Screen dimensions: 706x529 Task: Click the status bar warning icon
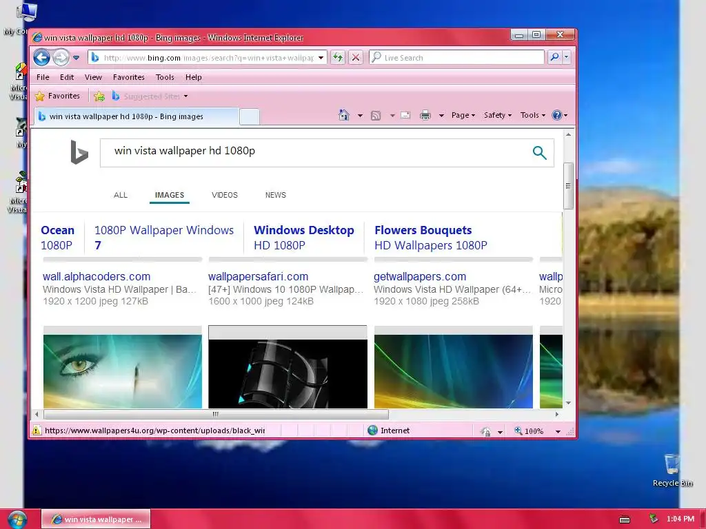click(x=37, y=431)
